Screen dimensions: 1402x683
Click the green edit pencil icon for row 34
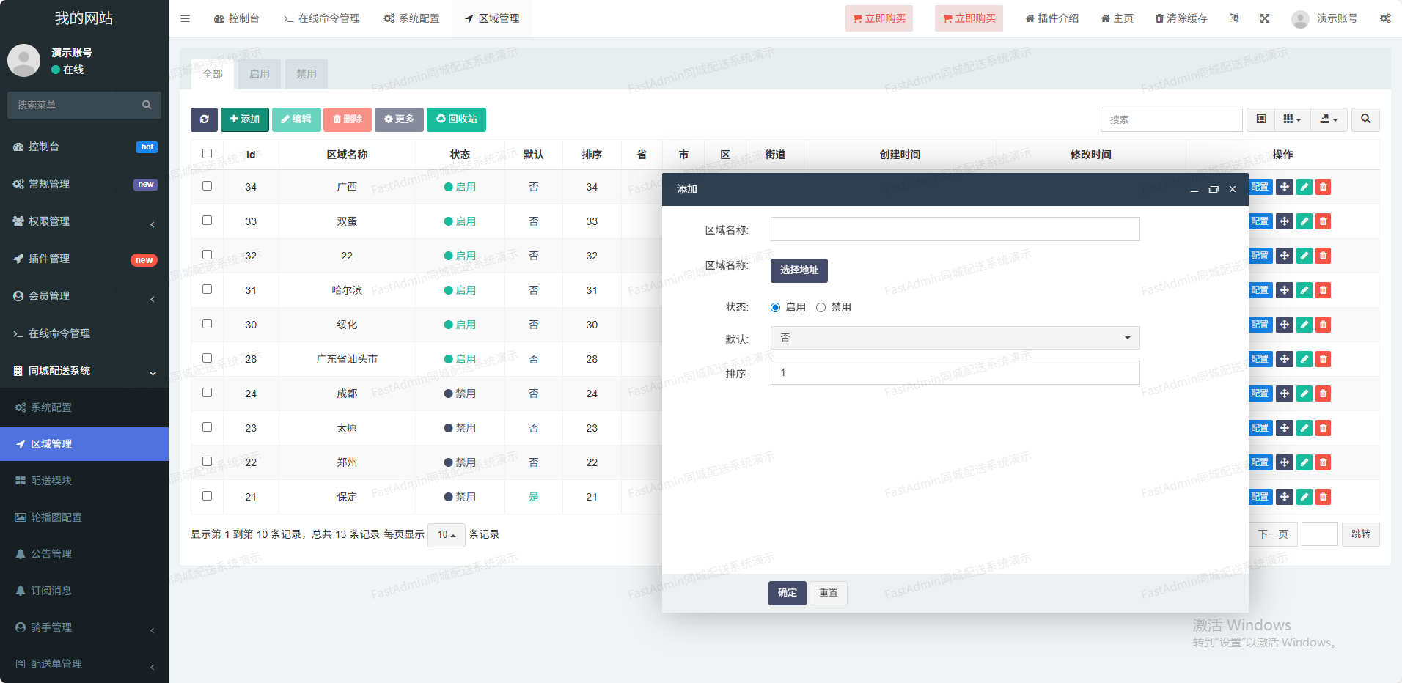[x=1304, y=187]
